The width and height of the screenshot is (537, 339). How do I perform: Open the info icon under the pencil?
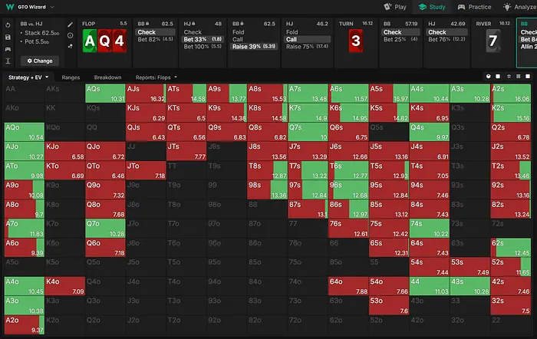point(71,35)
